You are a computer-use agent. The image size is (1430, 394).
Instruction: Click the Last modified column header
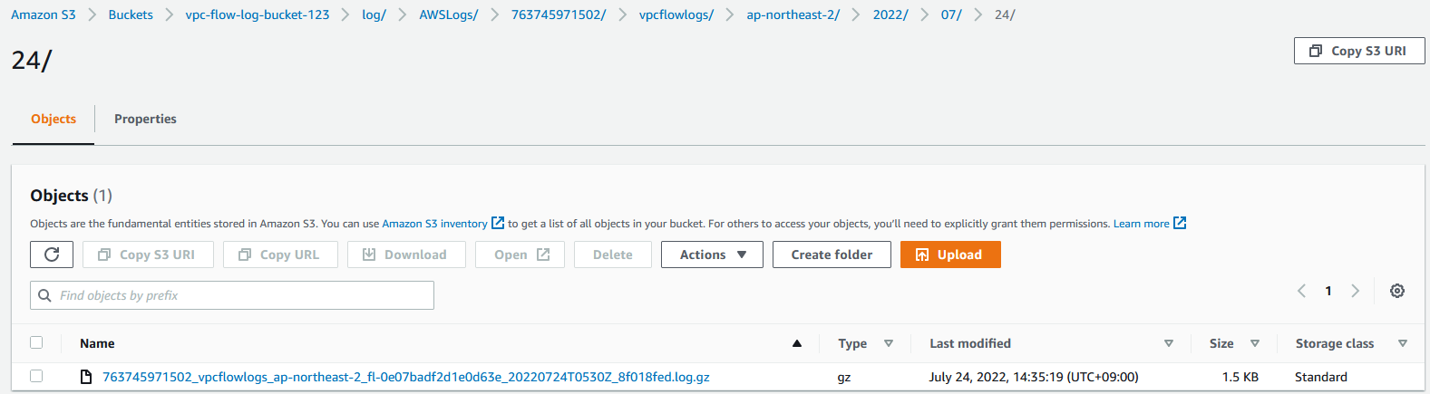pos(970,343)
